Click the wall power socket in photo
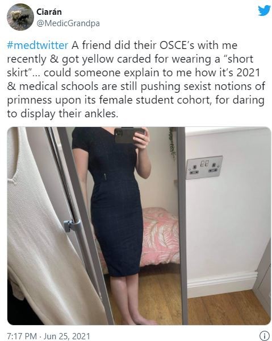The width and height of the screenshot is (272, 341). (x=204, y=167)
